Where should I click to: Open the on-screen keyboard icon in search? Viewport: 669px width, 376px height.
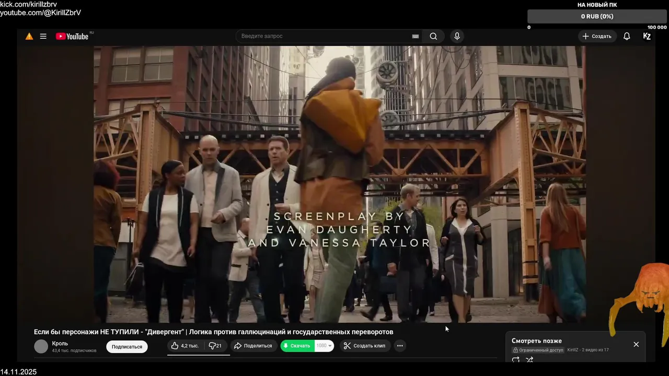point(416,37)
